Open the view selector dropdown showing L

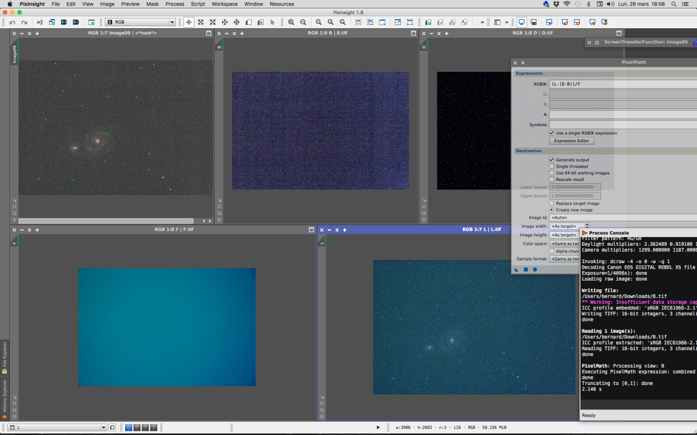pos(57,427)
